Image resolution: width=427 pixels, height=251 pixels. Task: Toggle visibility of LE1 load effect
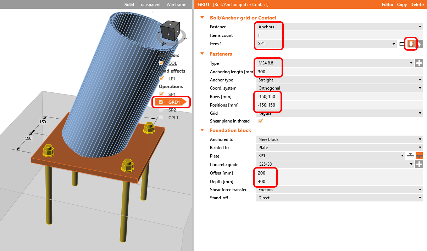click(x=161, y=79)
